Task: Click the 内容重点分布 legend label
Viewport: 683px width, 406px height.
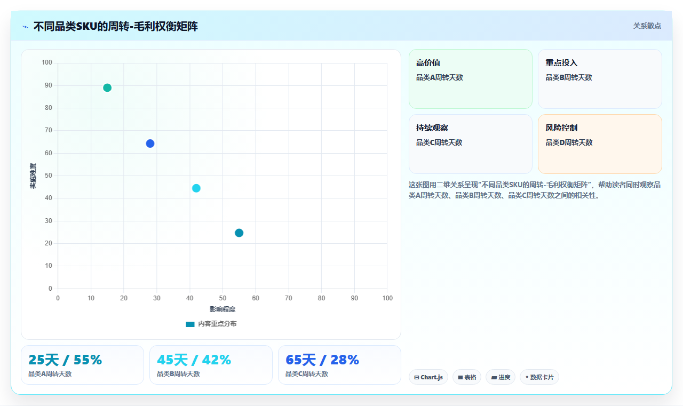Action: pyautogui.click(x=217, y=324)
